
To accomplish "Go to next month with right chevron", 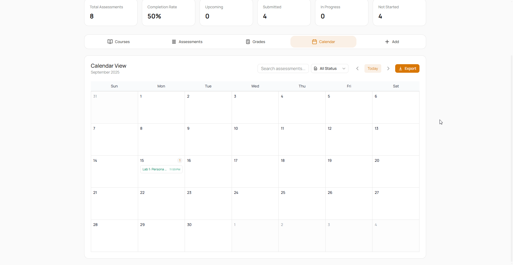I will tap(388, 68).
